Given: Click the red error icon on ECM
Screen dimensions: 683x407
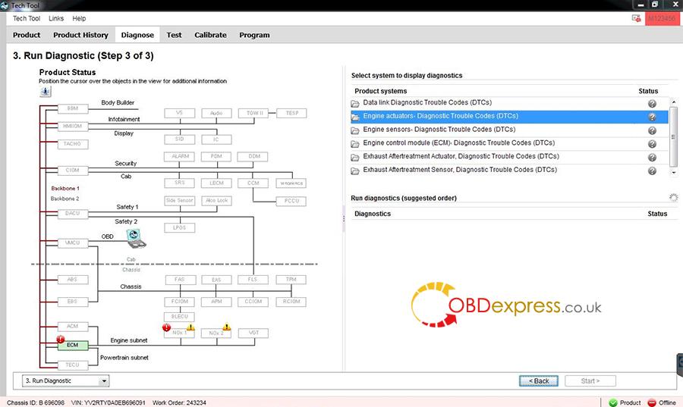Looking at the screenshot, I should 60,339.
